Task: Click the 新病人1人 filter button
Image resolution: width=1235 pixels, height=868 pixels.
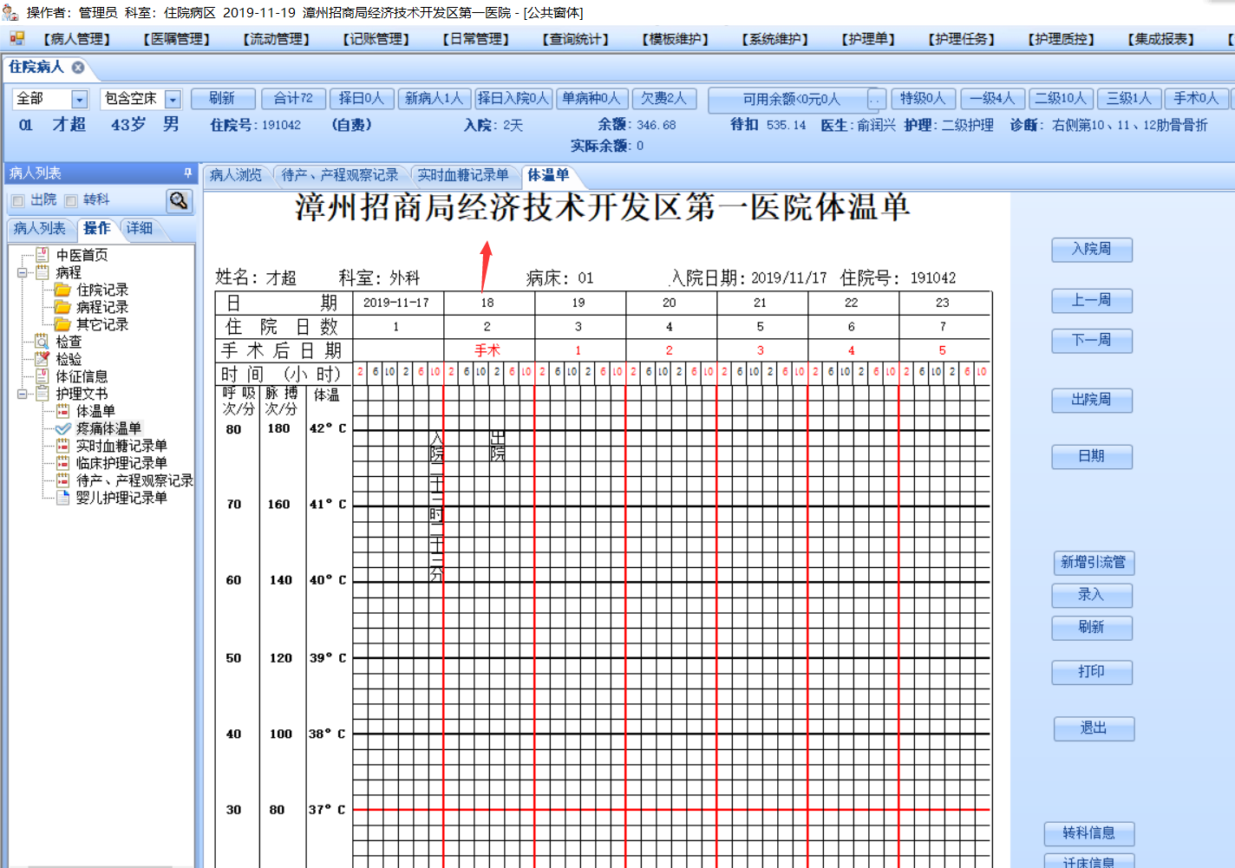Action: (x=434, y=99)
